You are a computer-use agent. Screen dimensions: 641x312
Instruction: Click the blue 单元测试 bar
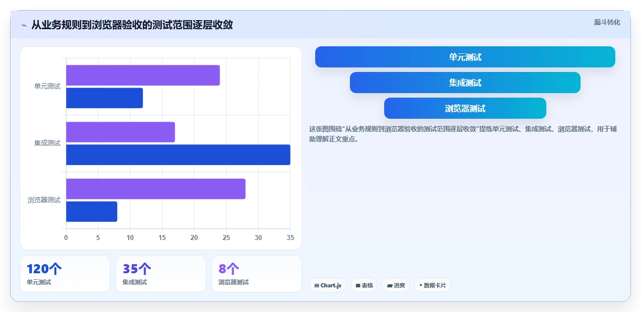click(x=104, y=98)
